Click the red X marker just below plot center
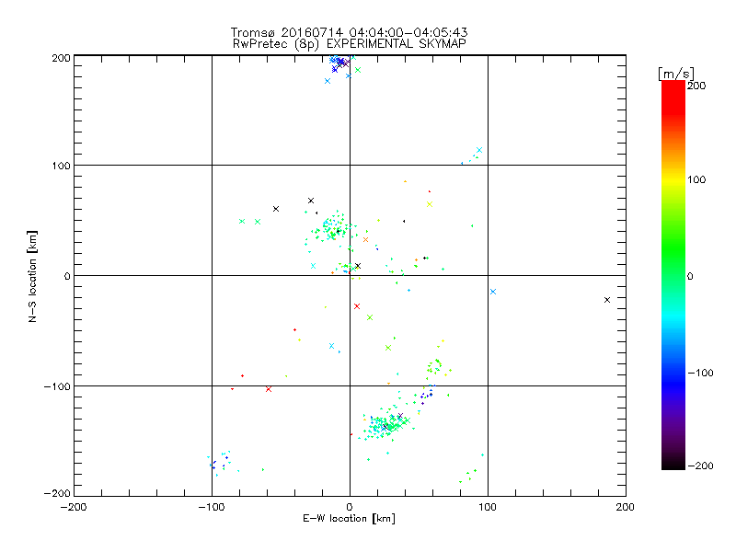The width and height of the screenshot is (736, 552). click(x=357, y=306)
